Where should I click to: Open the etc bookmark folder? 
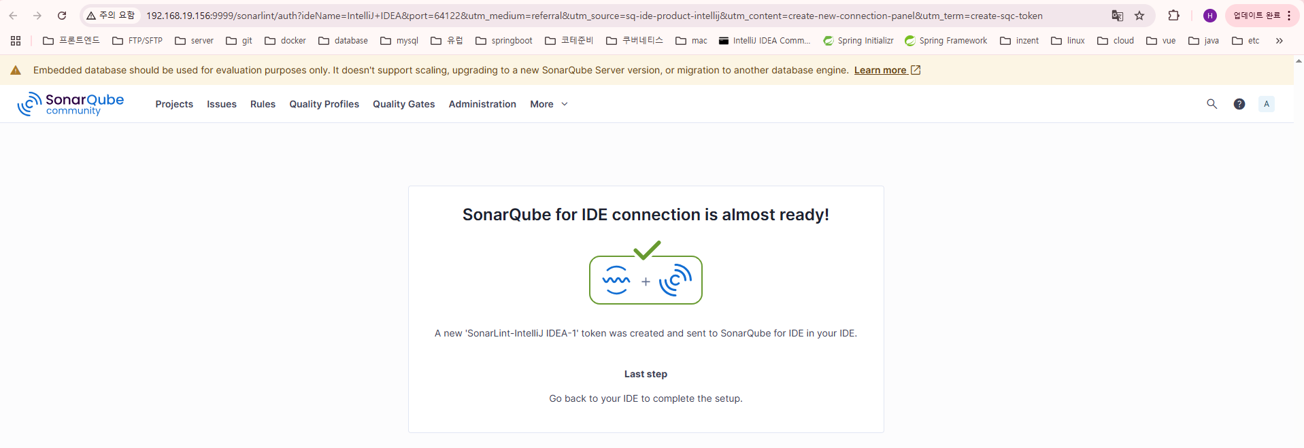coord(1246,41)
